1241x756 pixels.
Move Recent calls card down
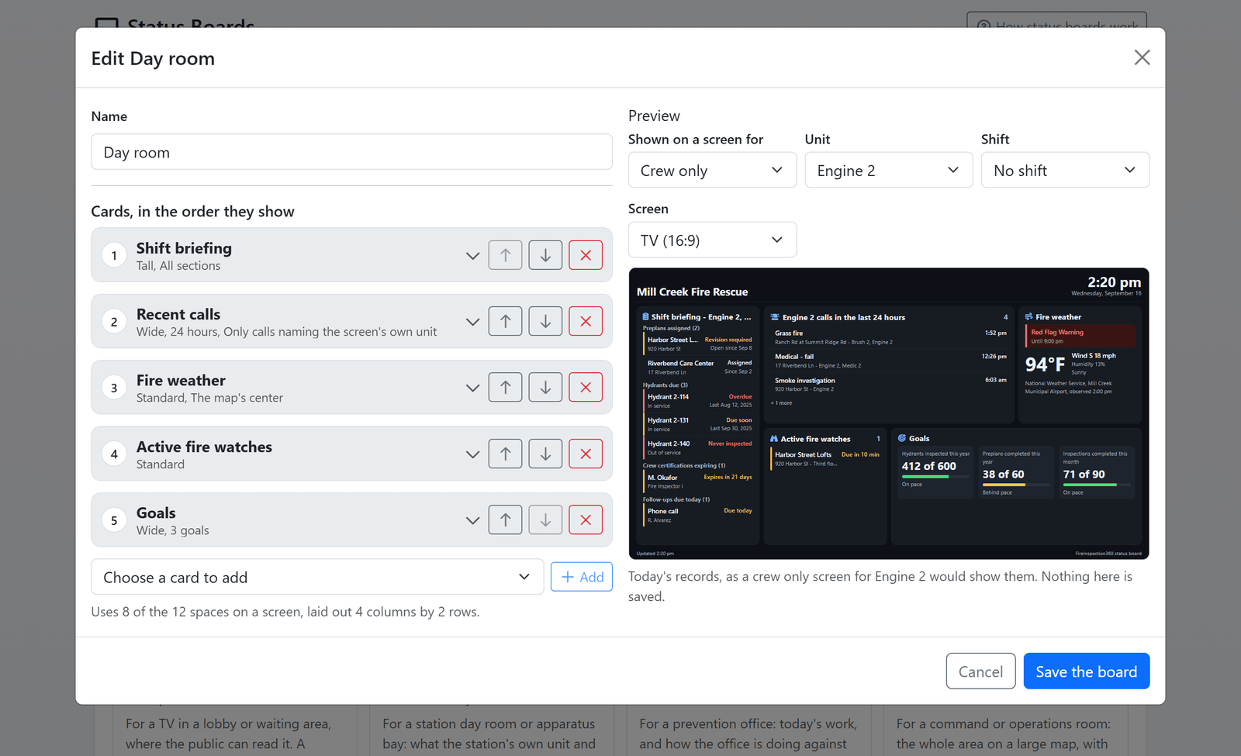pyautogui.click(x=545, y=321)
